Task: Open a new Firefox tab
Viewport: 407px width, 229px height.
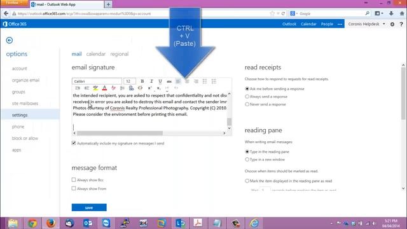Action: click(108, 4)
